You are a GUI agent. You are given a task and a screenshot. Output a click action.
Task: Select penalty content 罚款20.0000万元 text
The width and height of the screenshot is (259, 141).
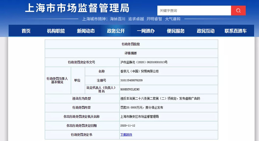(142, 107)
